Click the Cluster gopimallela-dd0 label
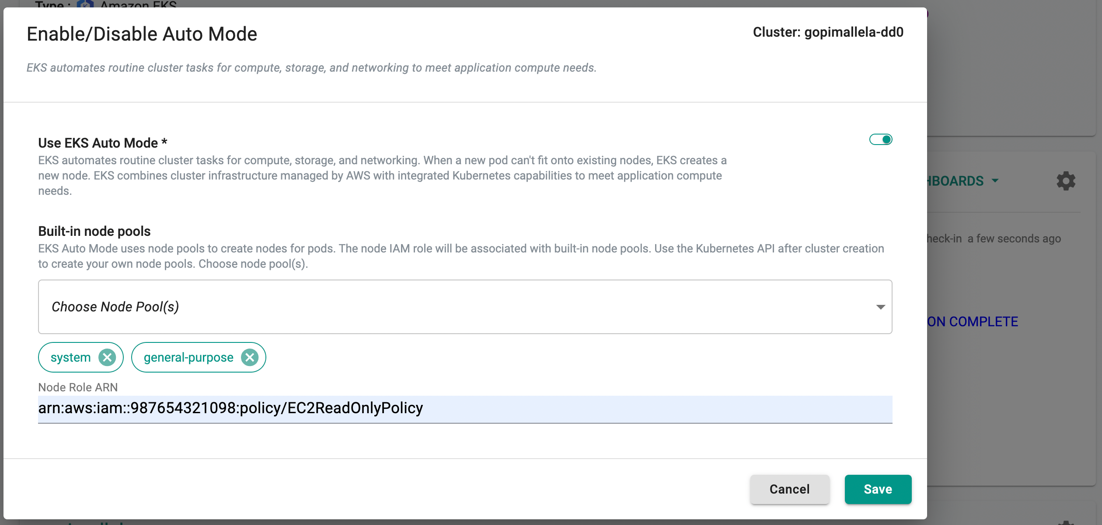Screen dimensions: 1102x525 click(828, 32)
